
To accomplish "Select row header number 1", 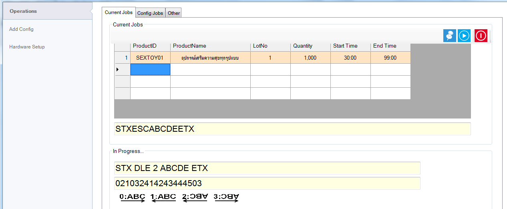I will pyautogui.click(x=123, y=58).
